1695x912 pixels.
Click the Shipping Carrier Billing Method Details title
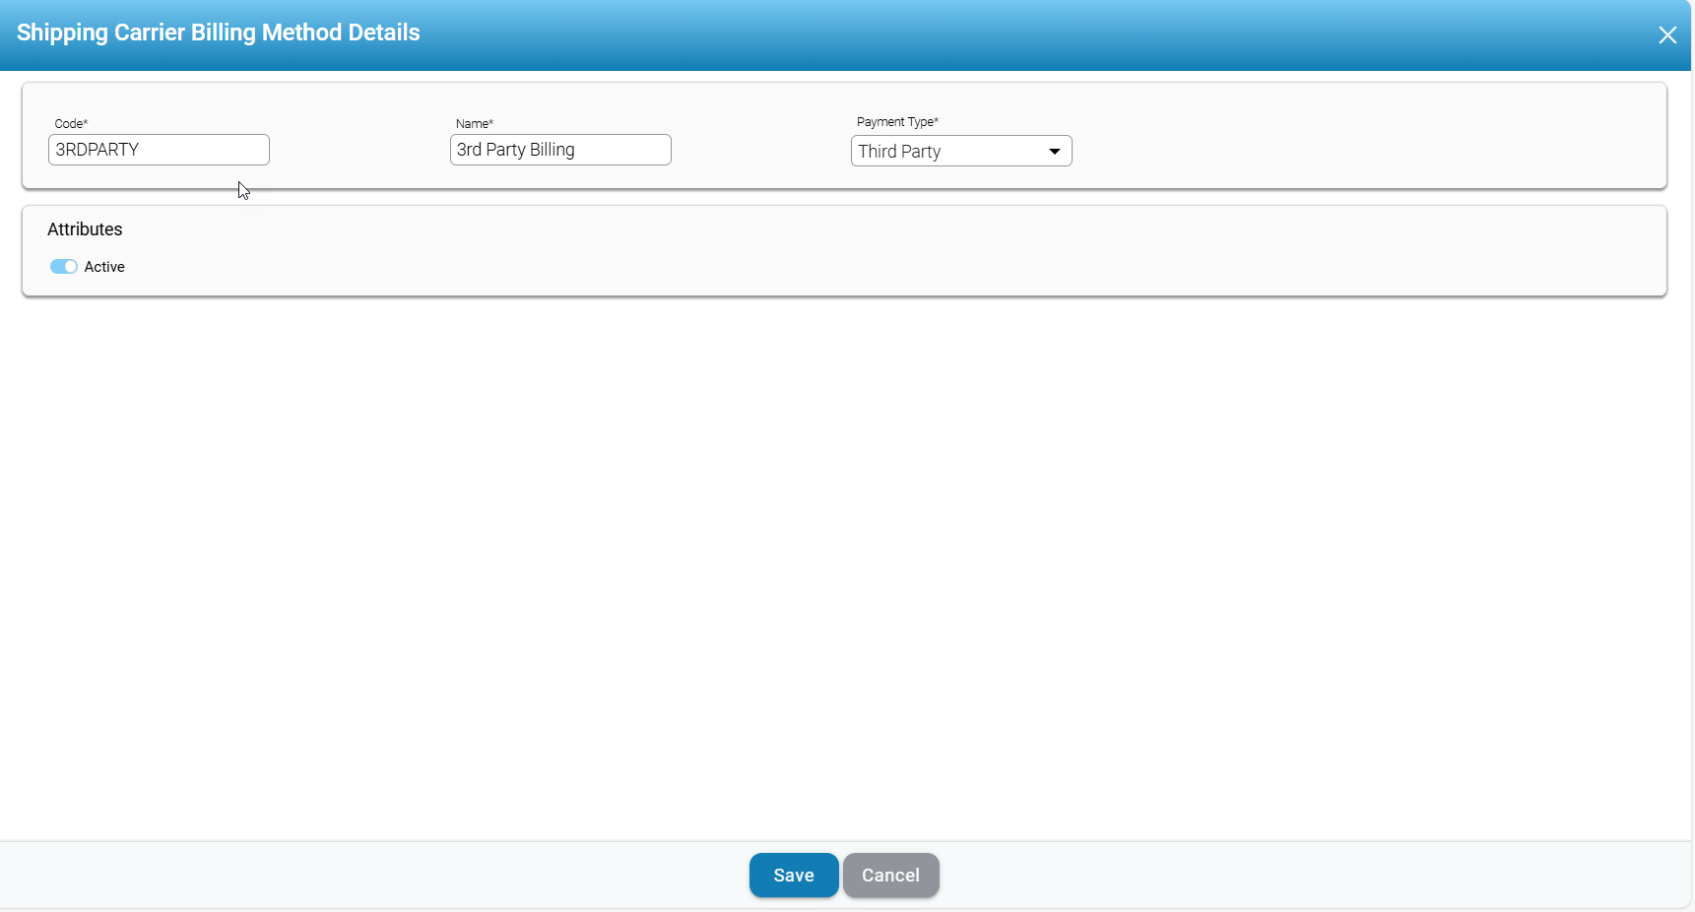click(219, 33)
